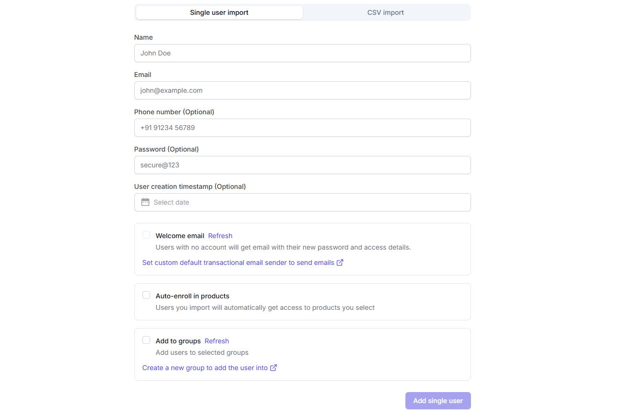Check the Auto-enroll in products box
622x416 pixels.
pyautogui.click(x=146, y=295)
